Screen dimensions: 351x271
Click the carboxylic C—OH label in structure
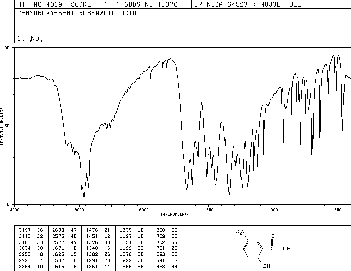tap(281, 248)
